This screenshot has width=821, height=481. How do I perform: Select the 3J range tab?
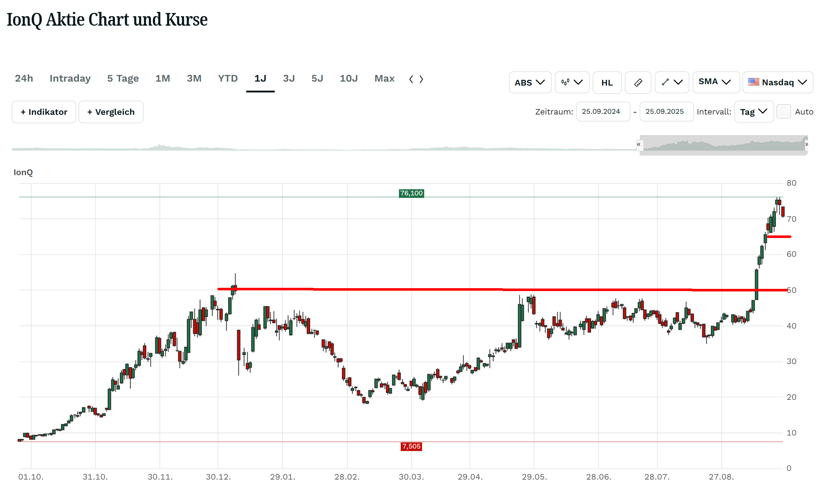click(289, 78)
